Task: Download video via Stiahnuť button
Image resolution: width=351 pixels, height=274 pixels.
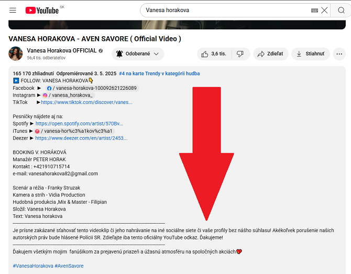Action: pyautogui.click(x=311, y=54)
